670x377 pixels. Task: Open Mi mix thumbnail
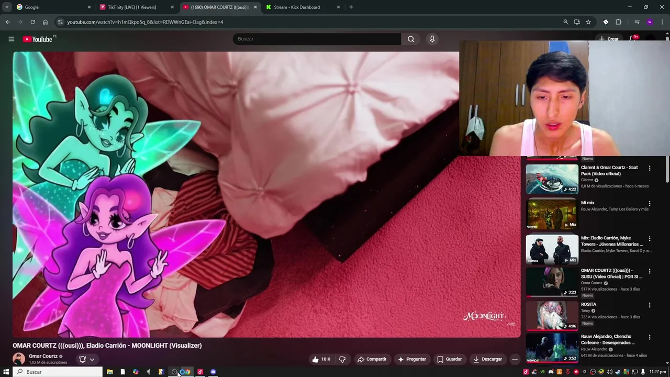(x=552, y=214)
